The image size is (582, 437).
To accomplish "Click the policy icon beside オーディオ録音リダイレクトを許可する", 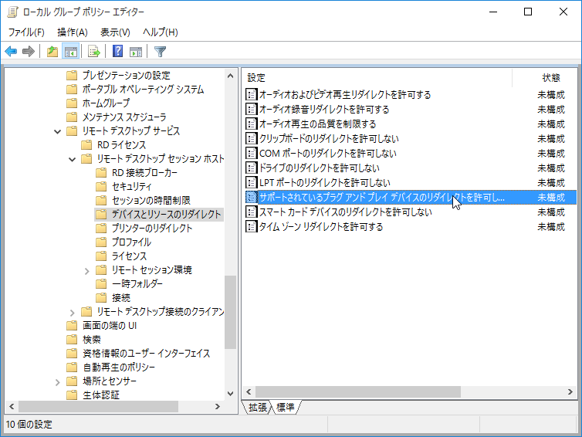I will [x=252, y=109].
